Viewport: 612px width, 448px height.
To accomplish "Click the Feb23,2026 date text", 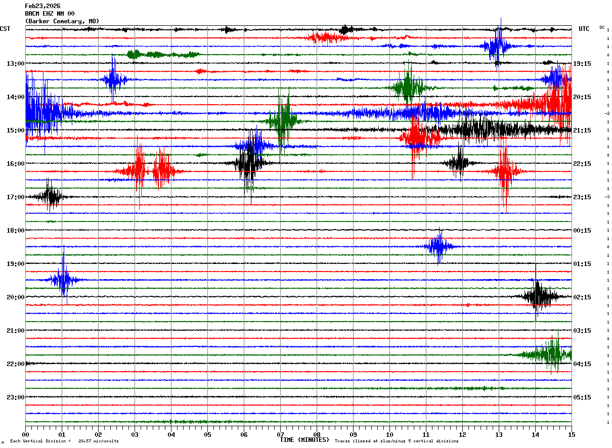I will (42, 6).
